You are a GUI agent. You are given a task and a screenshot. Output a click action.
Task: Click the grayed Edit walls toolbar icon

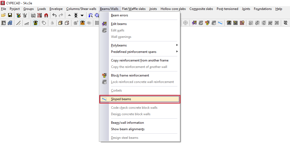coord(201,23)
